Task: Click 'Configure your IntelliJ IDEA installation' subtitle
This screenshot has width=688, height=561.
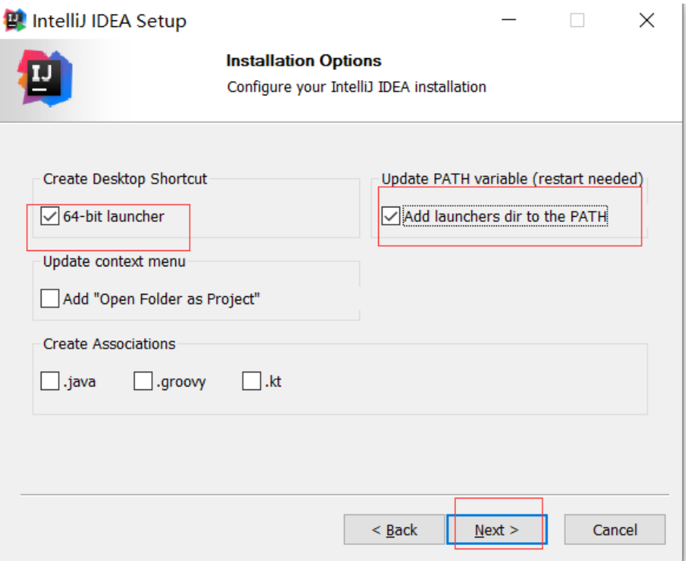Action: [x=356, y=87]
